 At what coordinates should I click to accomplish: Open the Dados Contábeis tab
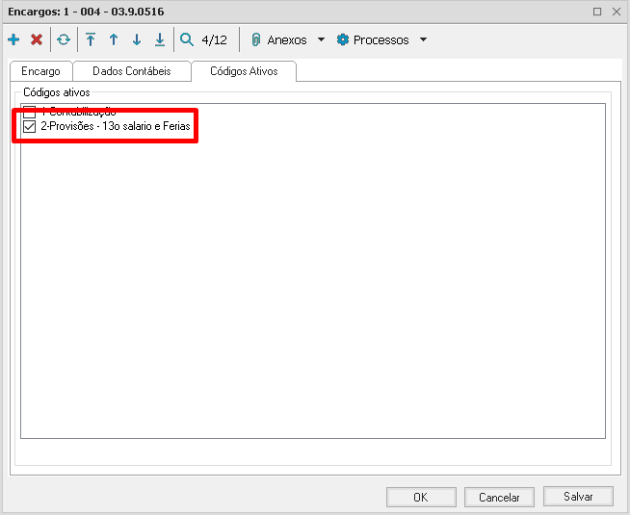132,71
